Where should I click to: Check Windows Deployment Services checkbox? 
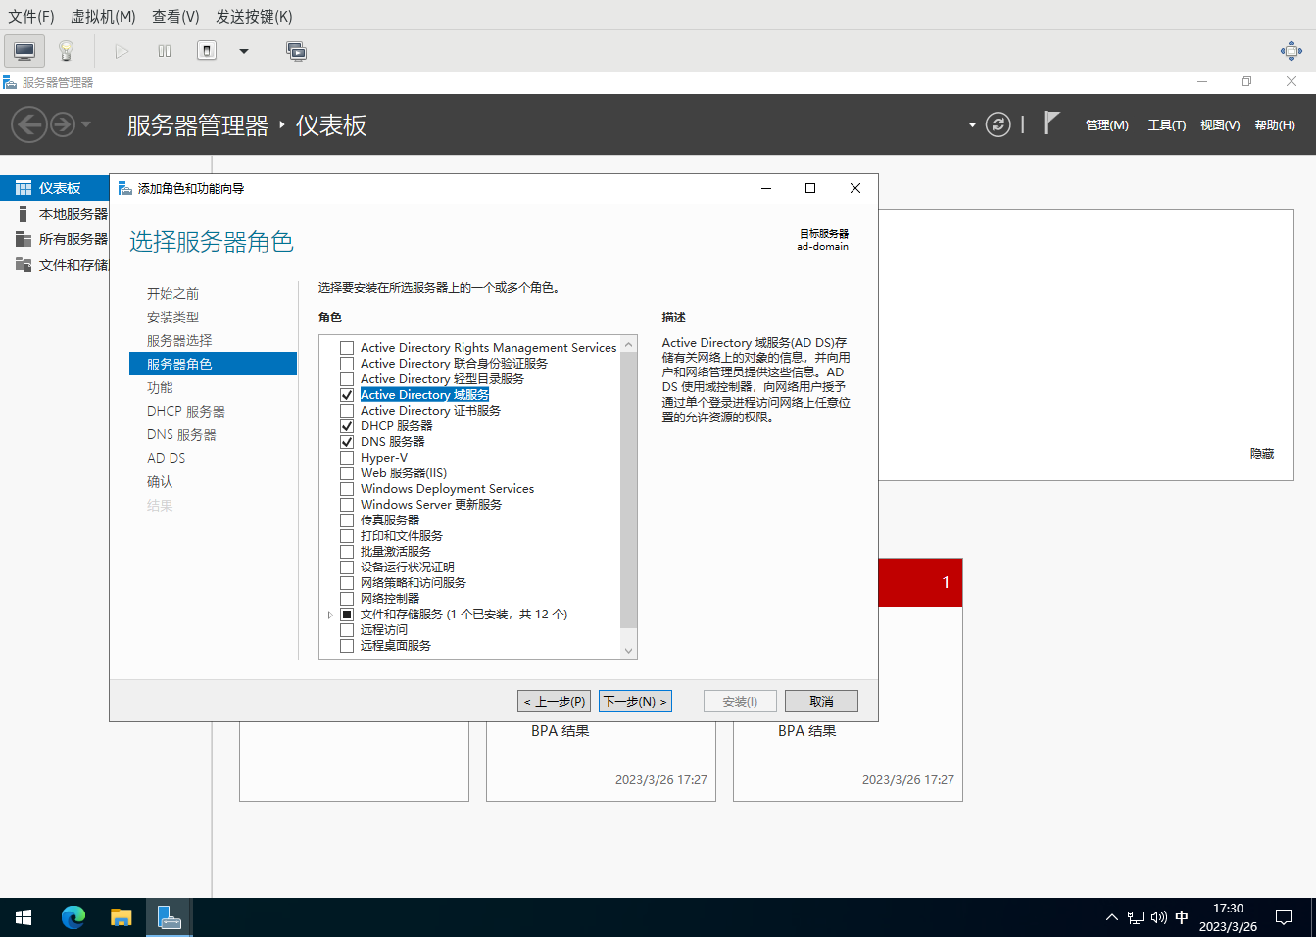pos(347,489)
